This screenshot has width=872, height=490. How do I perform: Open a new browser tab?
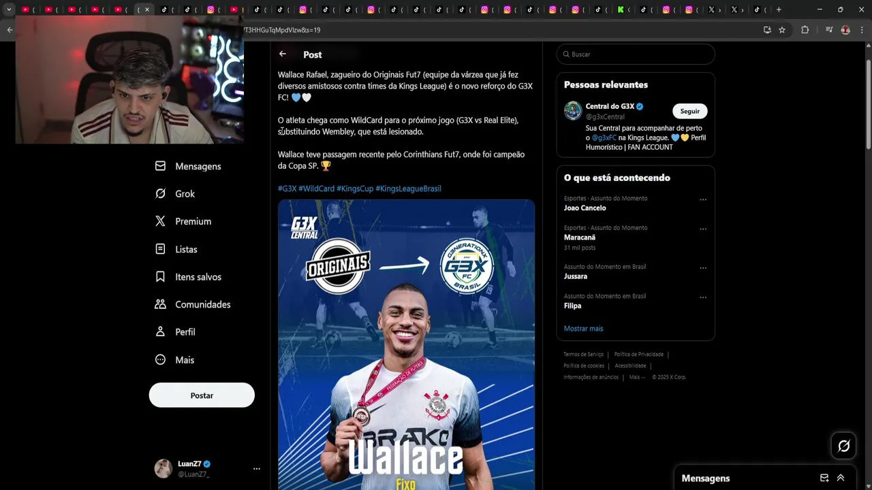tap(779, 10)
